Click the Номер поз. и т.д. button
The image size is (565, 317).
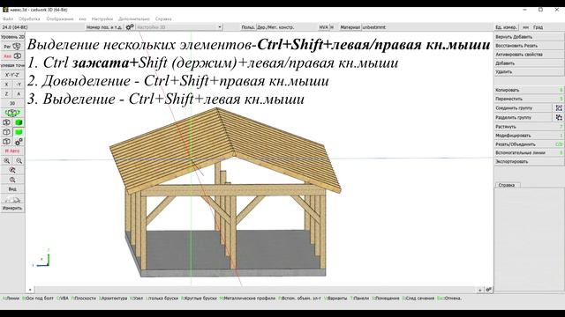click(104, 27)
